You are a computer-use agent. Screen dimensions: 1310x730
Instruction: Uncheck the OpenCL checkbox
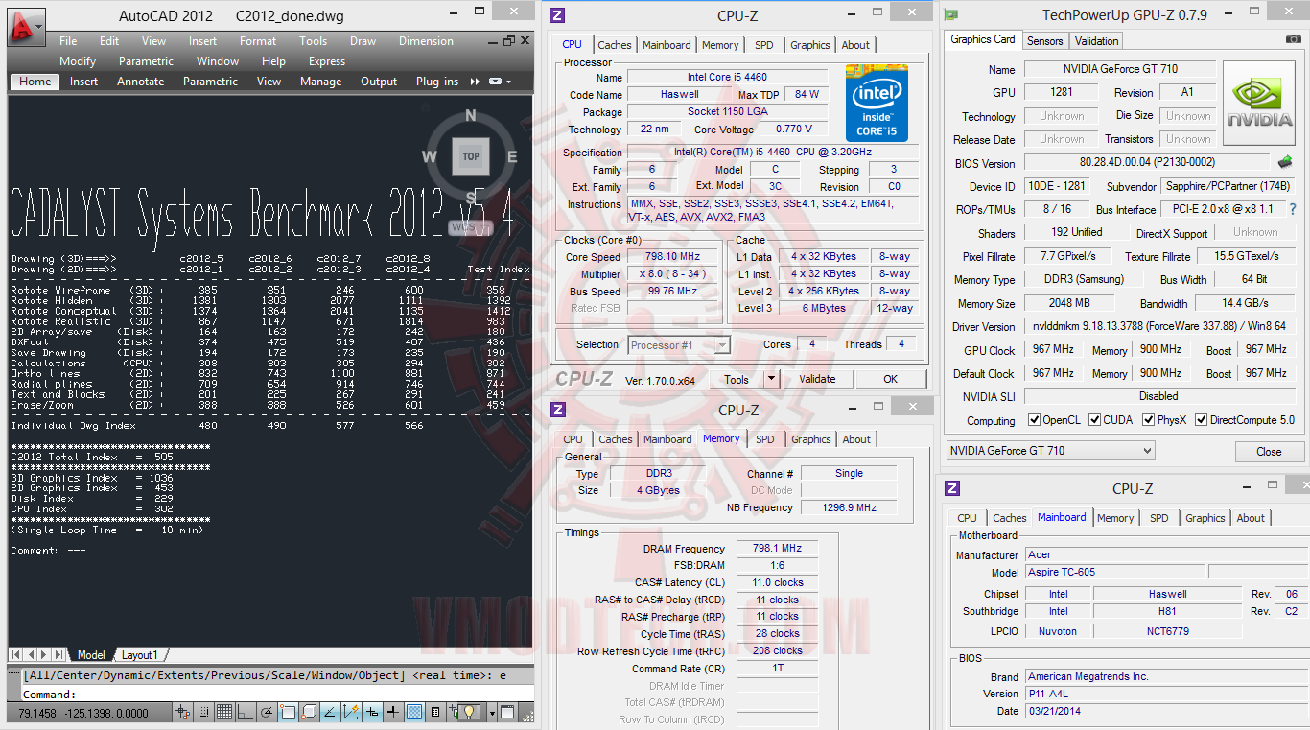[x=1034, y=420]
